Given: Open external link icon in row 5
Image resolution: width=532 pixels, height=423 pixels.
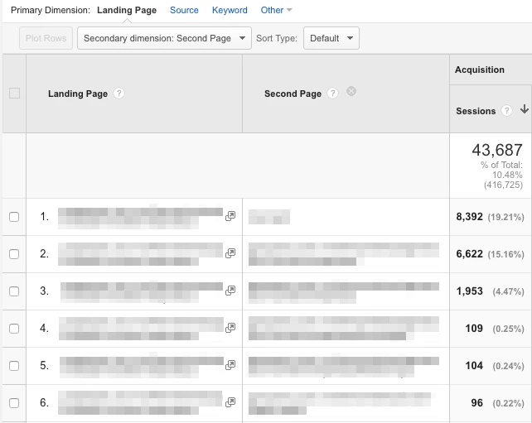Looking at the screenshot, I should click(x=230, y=365).
